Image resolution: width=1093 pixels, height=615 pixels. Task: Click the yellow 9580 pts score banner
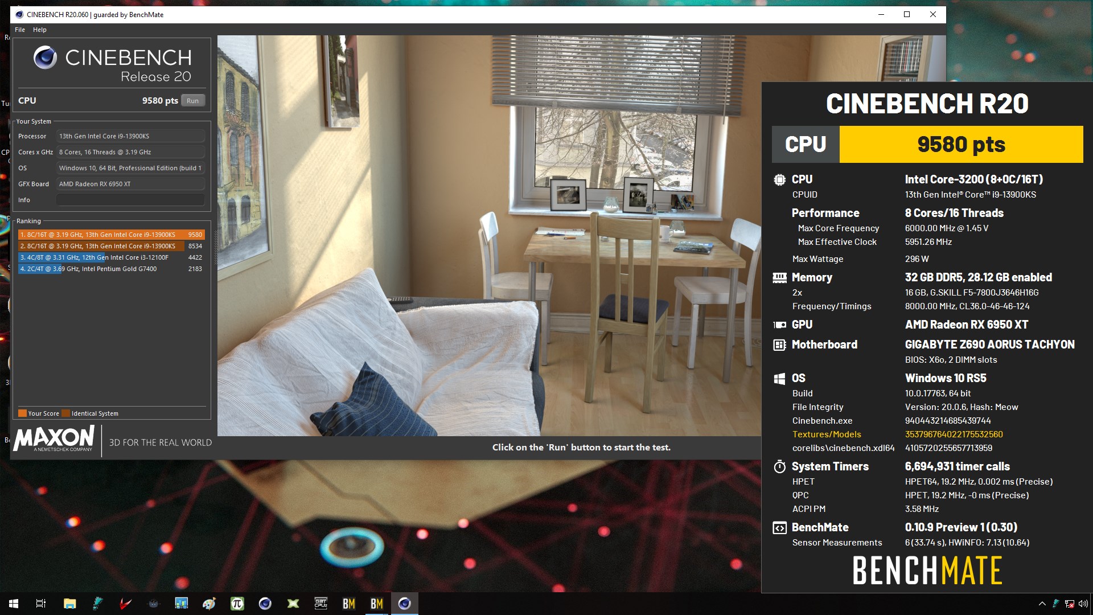(961, 145)
